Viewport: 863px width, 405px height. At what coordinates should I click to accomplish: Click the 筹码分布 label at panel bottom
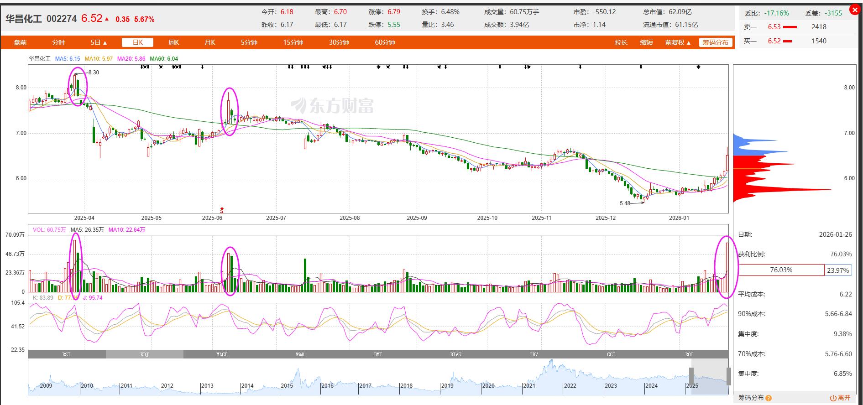pos(751,398)
